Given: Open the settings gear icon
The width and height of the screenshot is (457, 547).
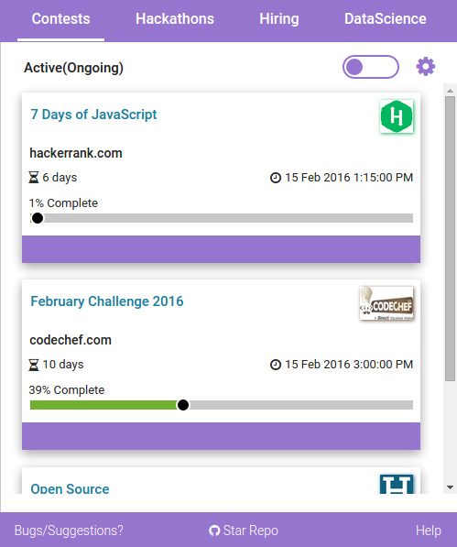Looking at the screenshot, I should (425, 67).
